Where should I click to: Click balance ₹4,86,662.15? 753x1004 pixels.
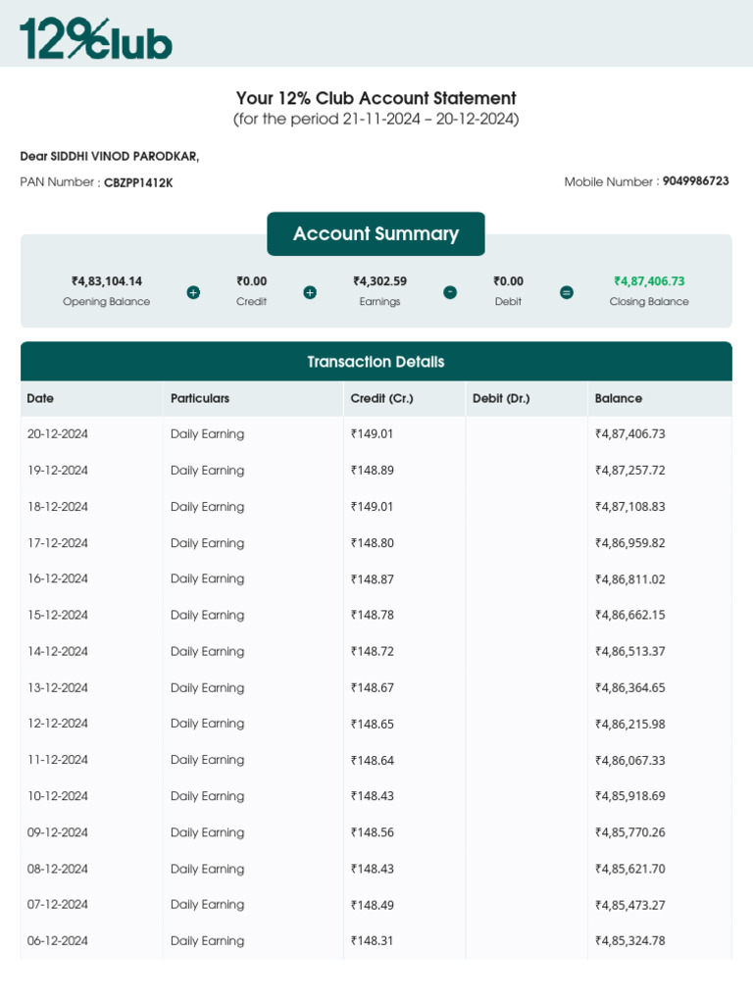[630, 615]
